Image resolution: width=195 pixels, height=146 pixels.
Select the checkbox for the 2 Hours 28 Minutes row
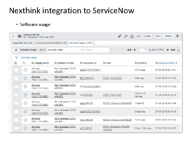(16, 95)
